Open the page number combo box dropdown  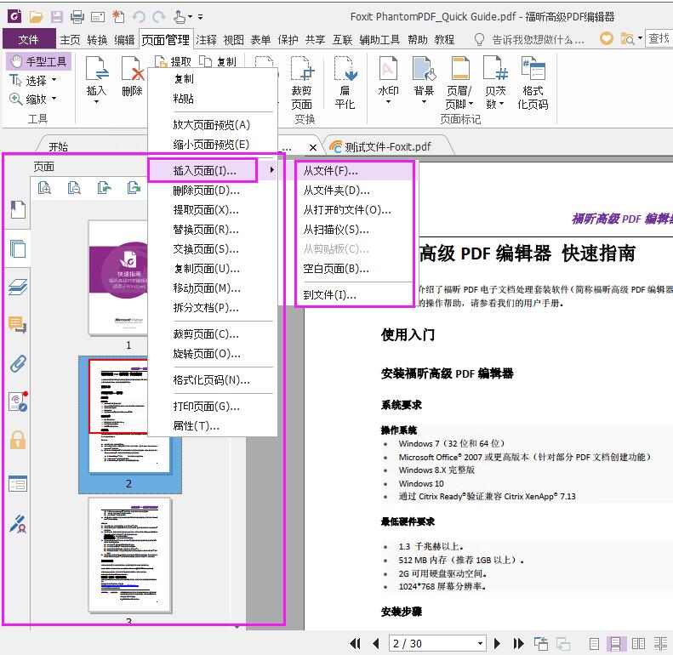(481, 644)
